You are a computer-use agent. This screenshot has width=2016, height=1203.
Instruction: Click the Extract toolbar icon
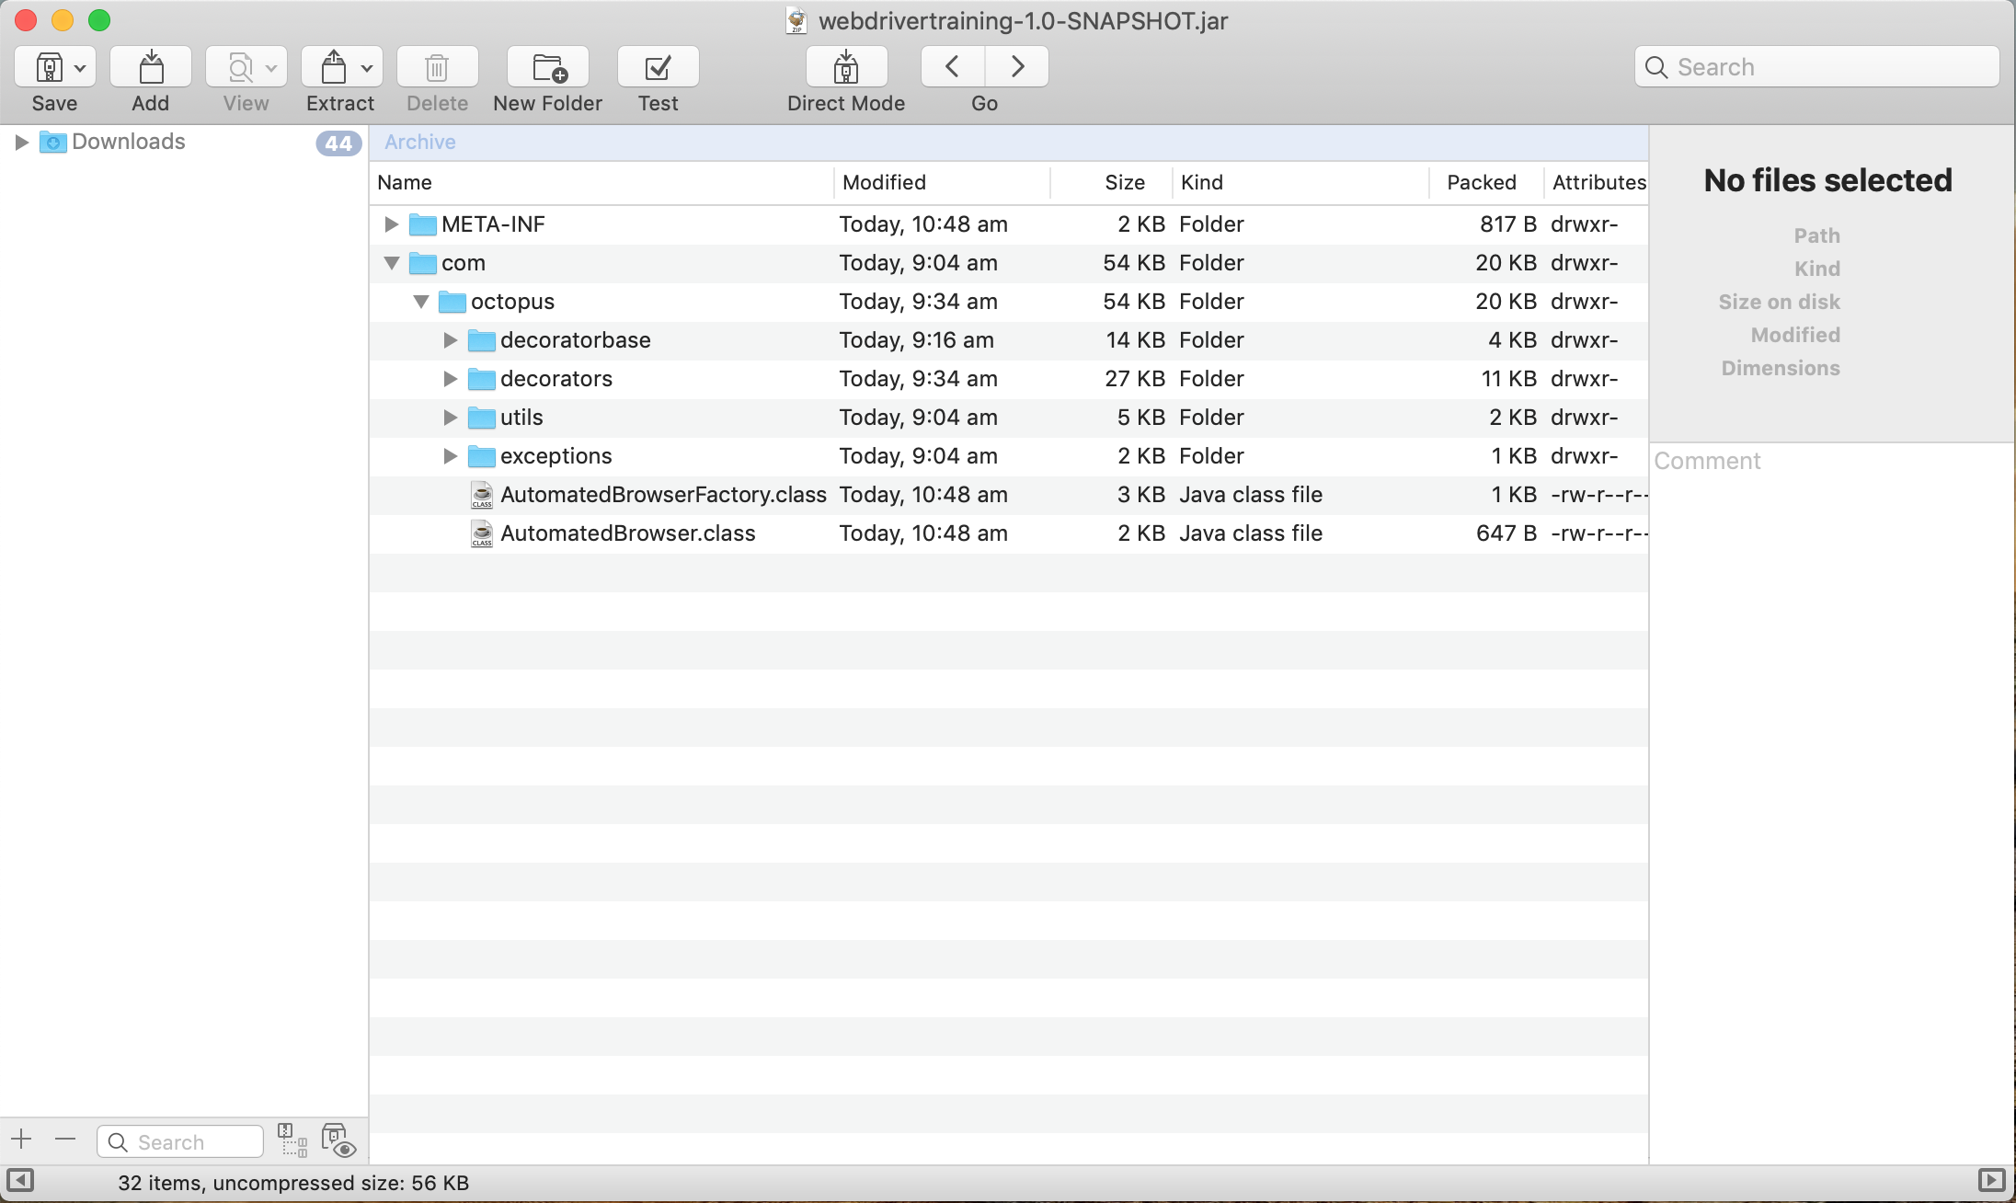click(333, 67)
